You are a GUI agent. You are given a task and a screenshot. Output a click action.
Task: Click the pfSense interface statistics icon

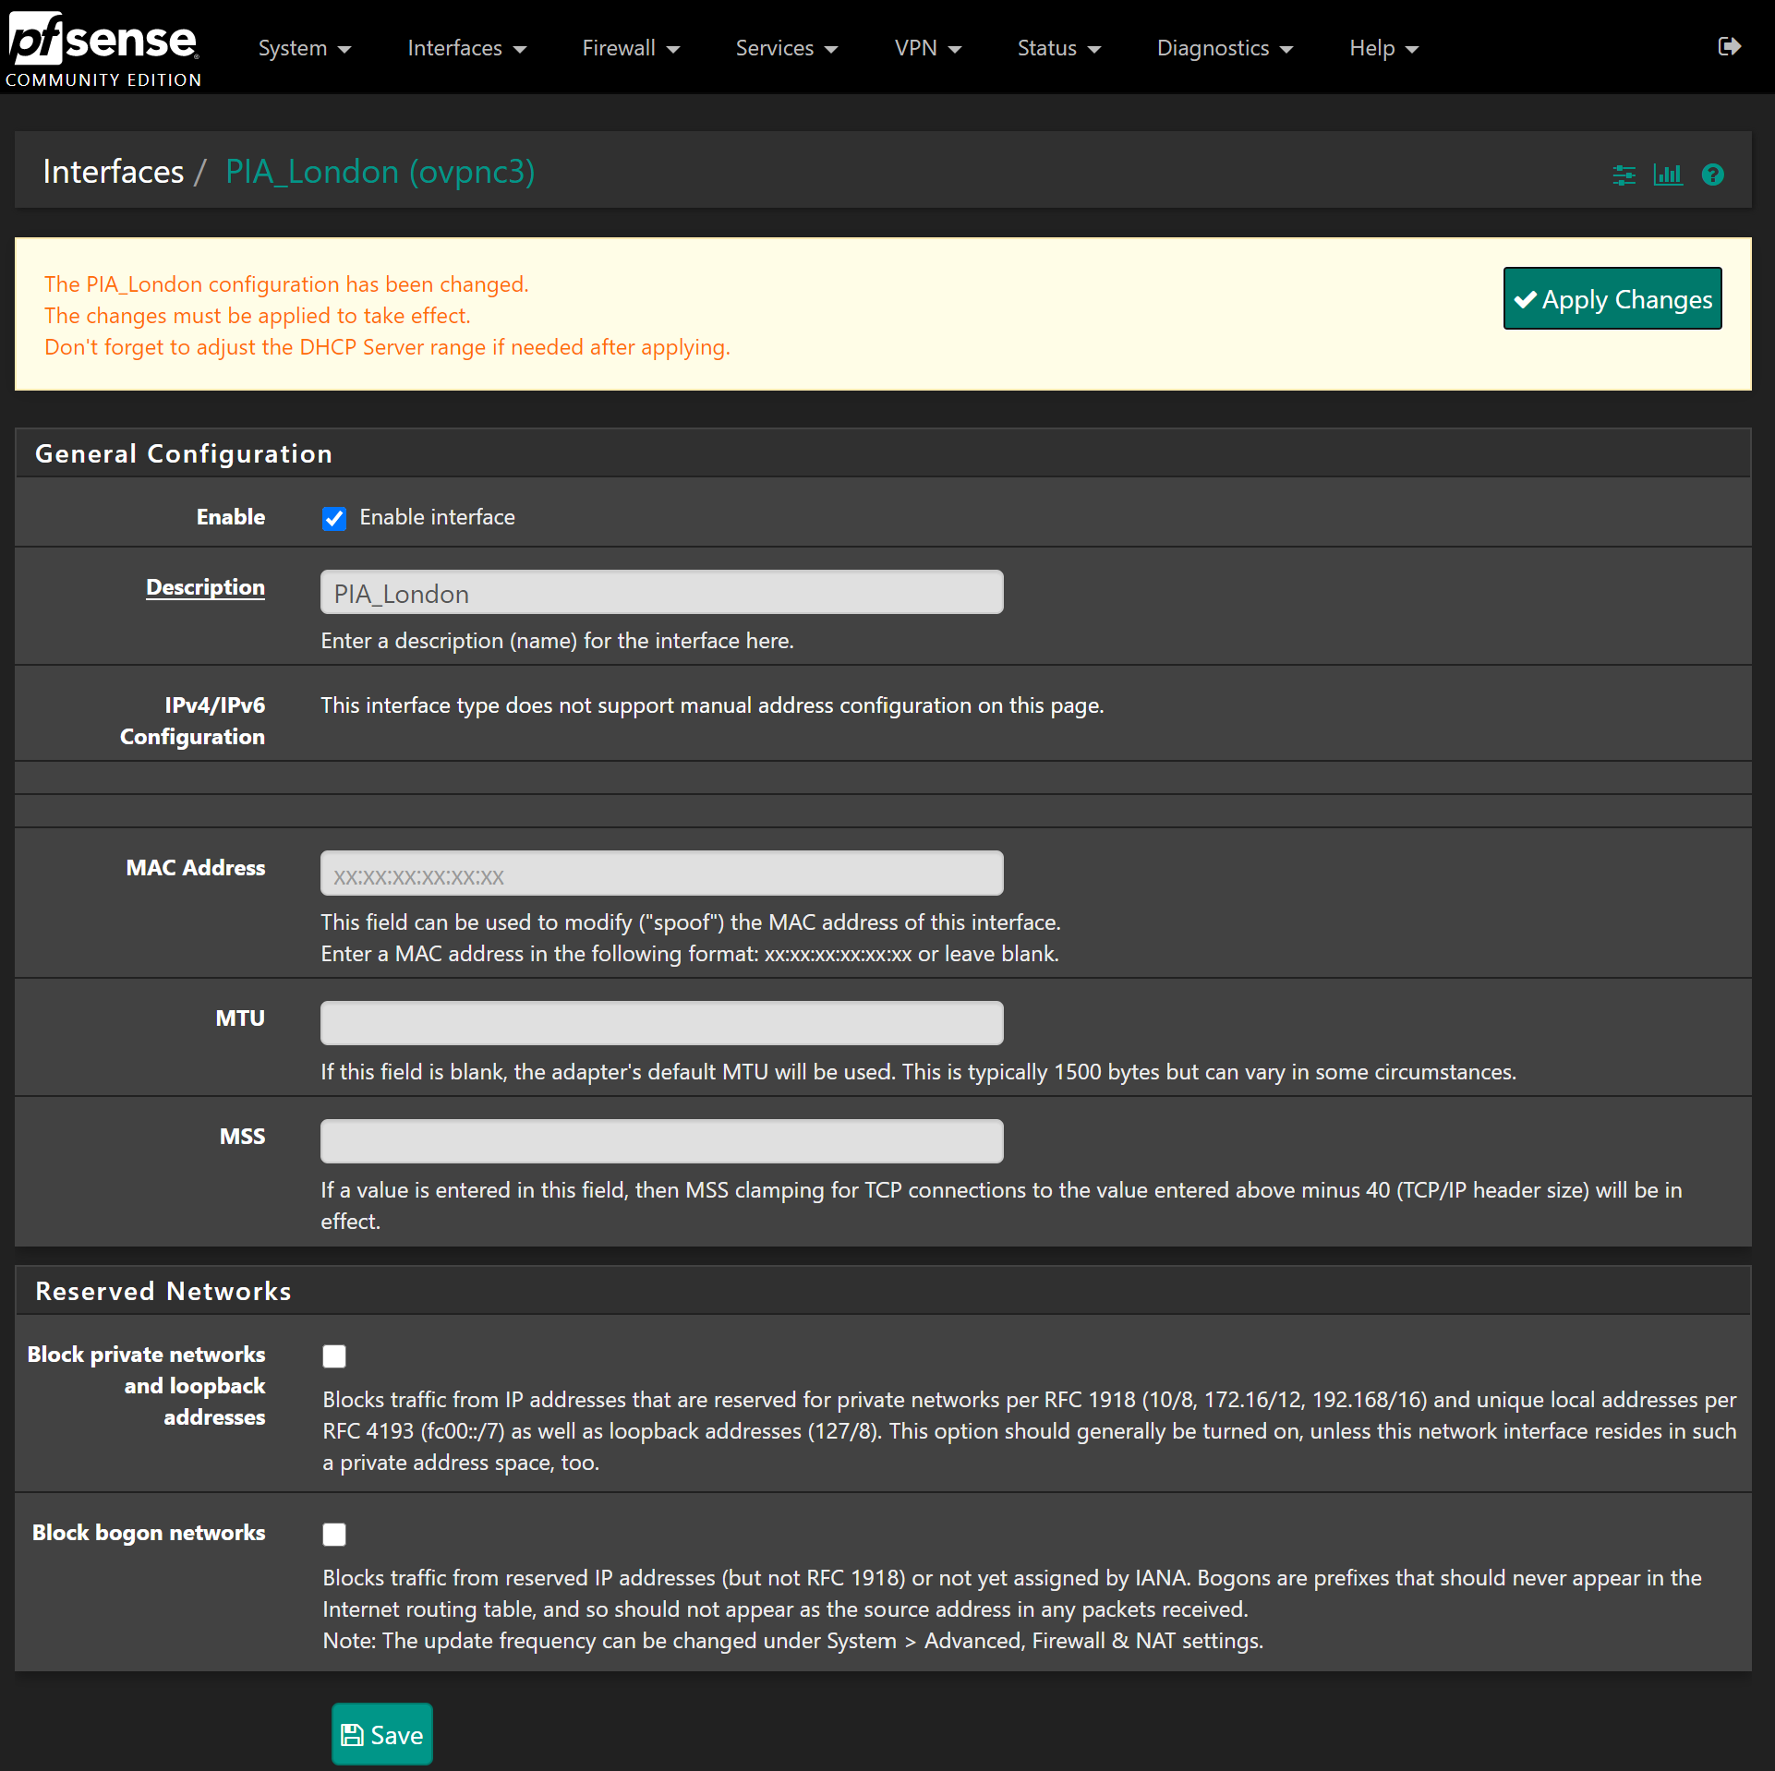click(x=1668, y=174)
